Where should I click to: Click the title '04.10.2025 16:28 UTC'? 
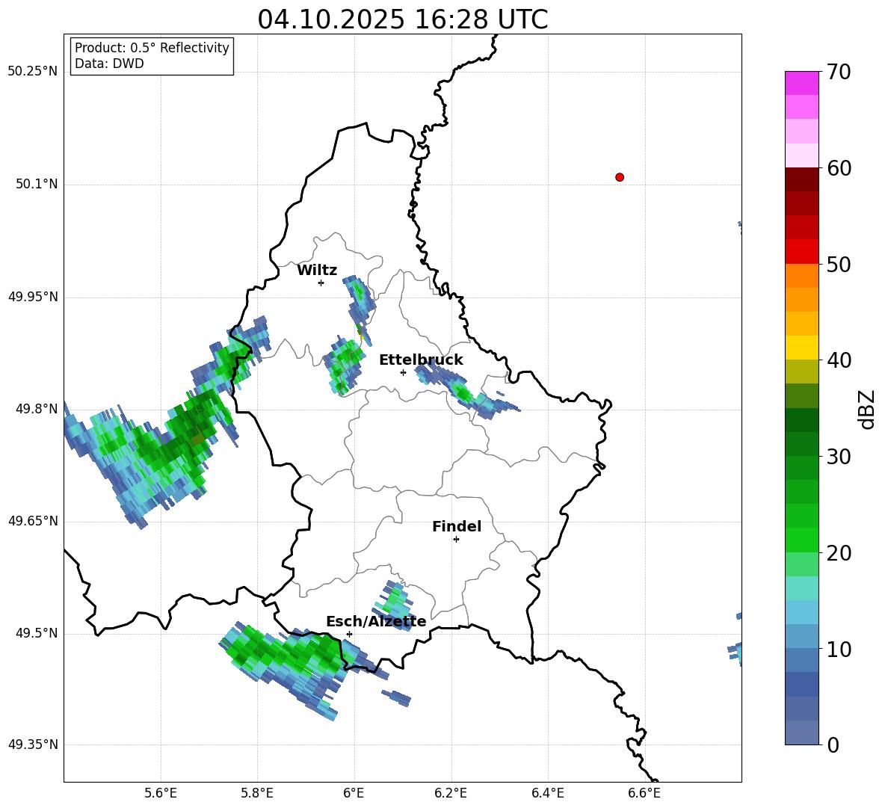tap(403, 19)
